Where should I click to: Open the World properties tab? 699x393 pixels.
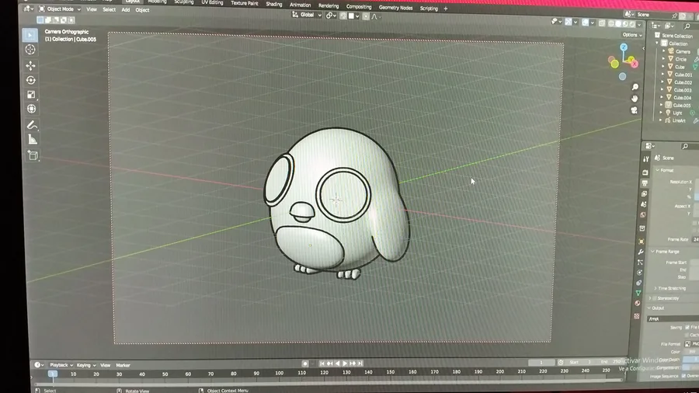coord(643,215)
